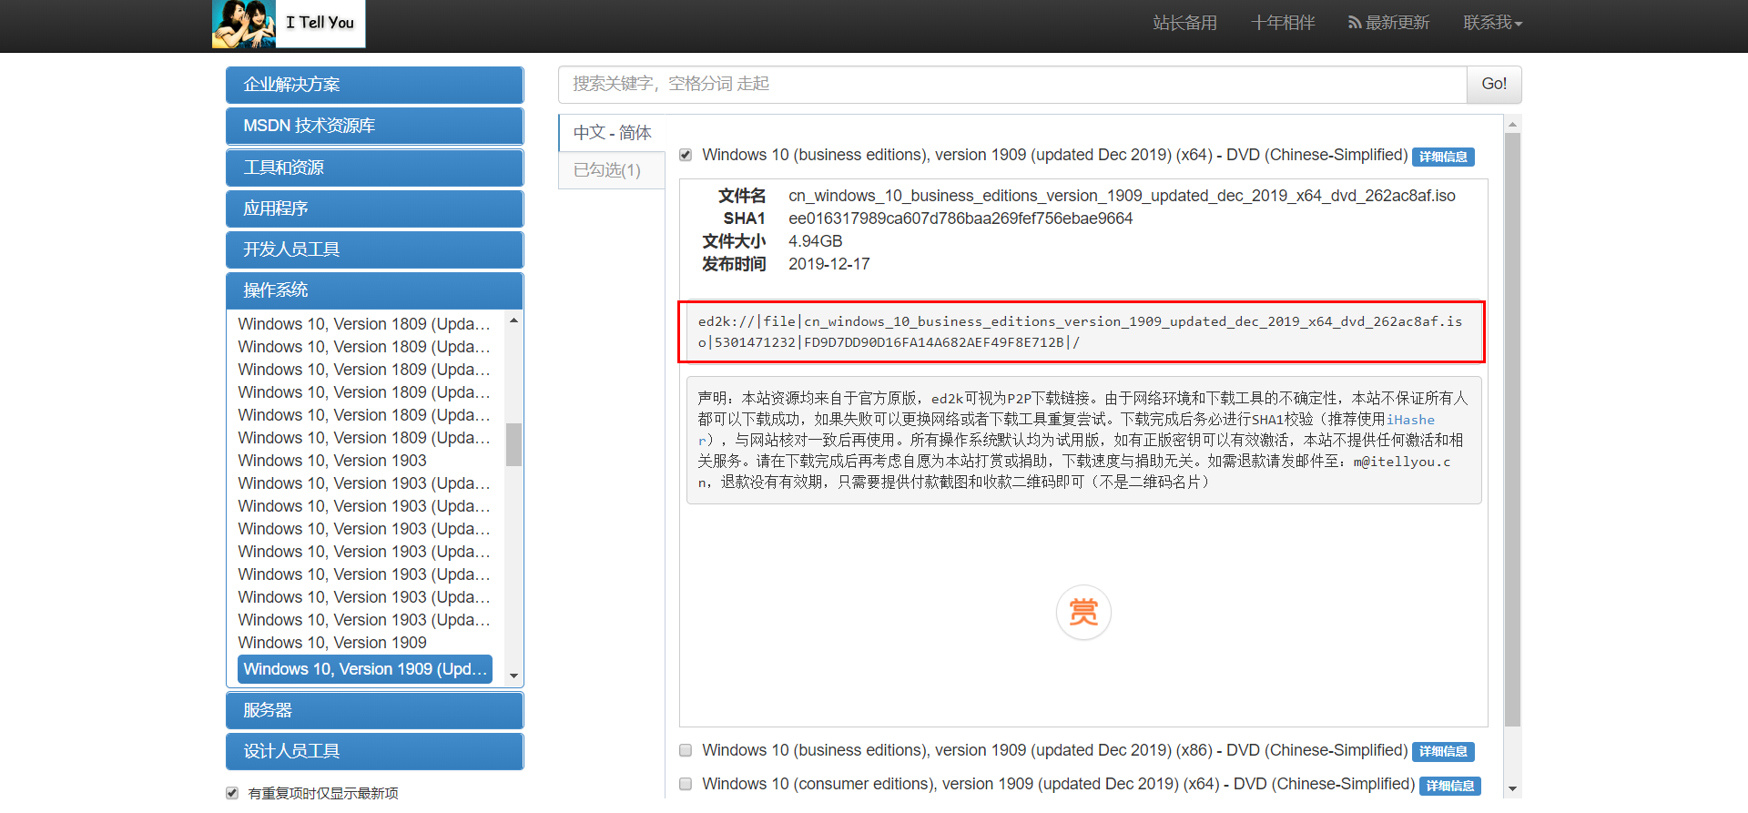Click the Go! search button
The width and height of the screenshot is (1748, 813).
1494,84
